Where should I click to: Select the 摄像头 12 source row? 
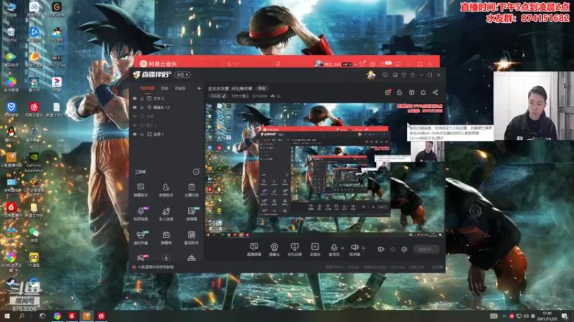166,107
